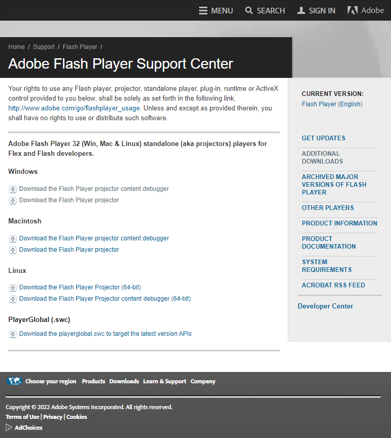The image size is (391, 438).
Task: Click download icon beside playerglobal.swc link
Action: pos(13,334)
